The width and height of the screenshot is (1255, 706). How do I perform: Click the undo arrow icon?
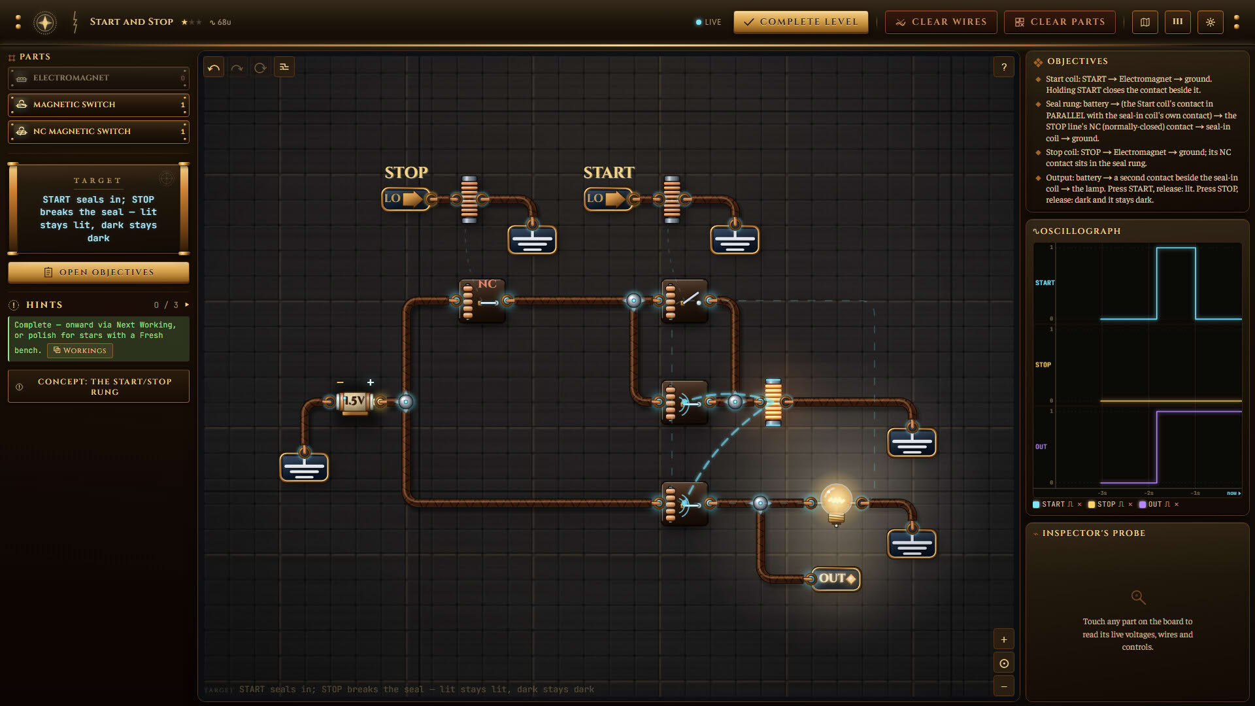[x=214, y=67]
